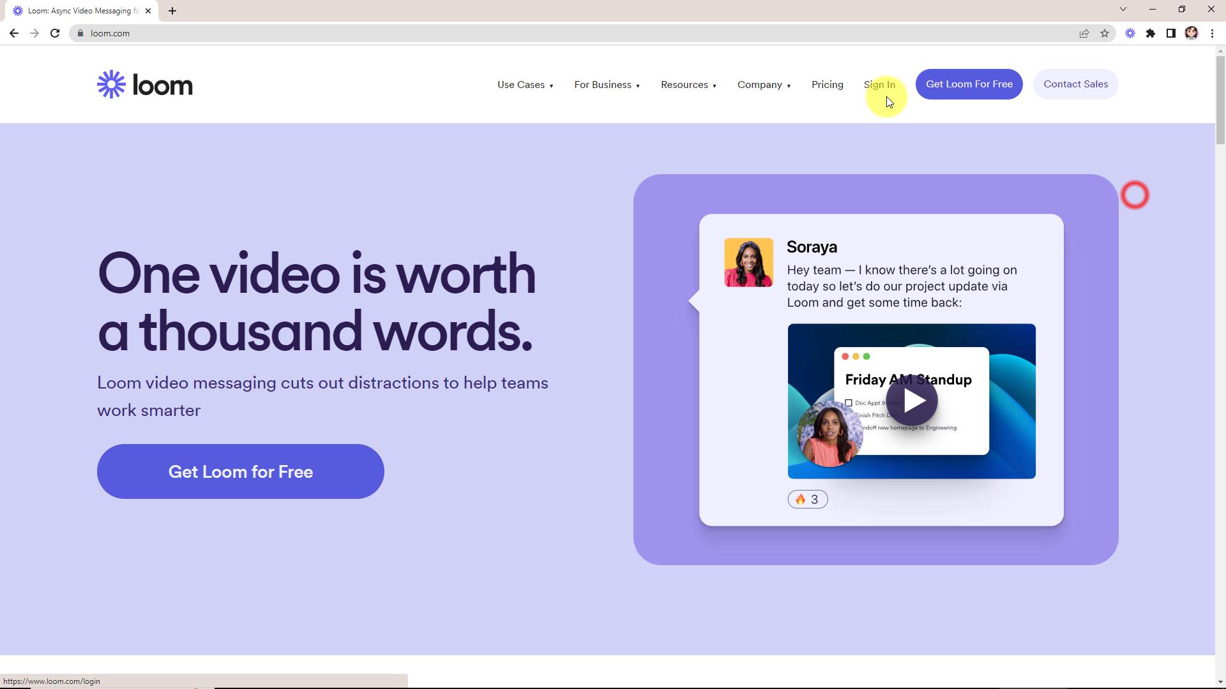Click the Contact Sales link
Viewport: 1226px width, 689px height.
[1076, 84]
